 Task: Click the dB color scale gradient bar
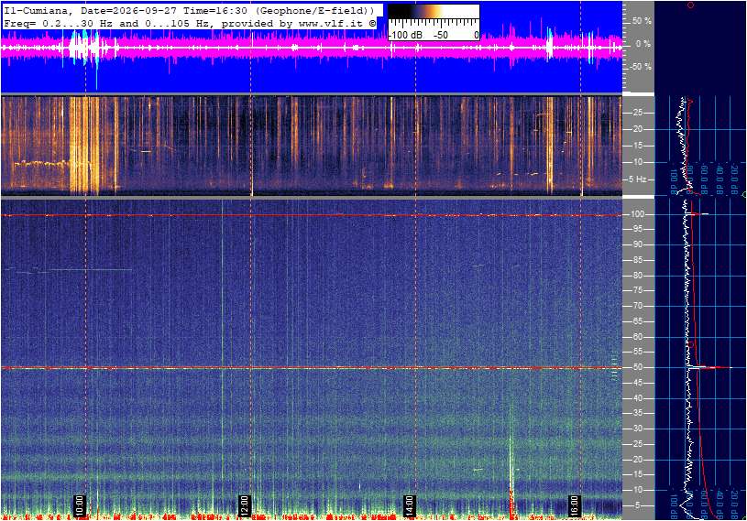tap(434, 11)
